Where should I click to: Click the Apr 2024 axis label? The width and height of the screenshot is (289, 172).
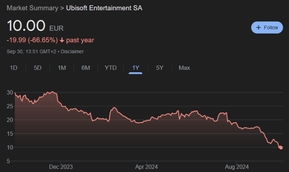[147, 167]
